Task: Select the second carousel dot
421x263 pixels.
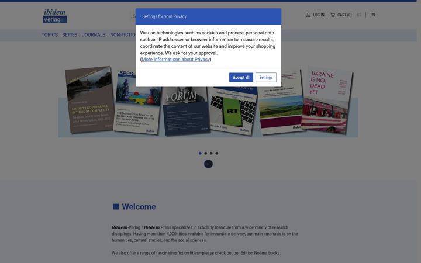Action: tap(206, 153)
